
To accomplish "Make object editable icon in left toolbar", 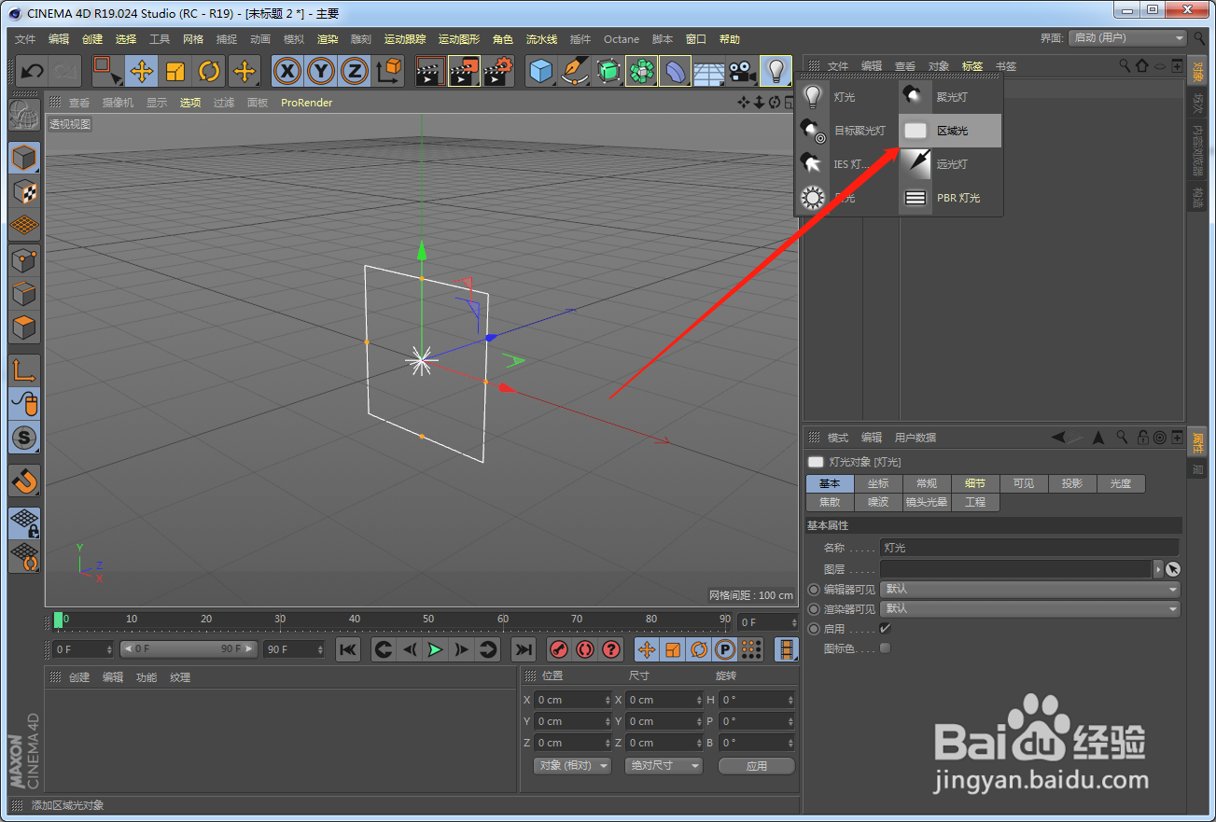I will coord(24,114).
